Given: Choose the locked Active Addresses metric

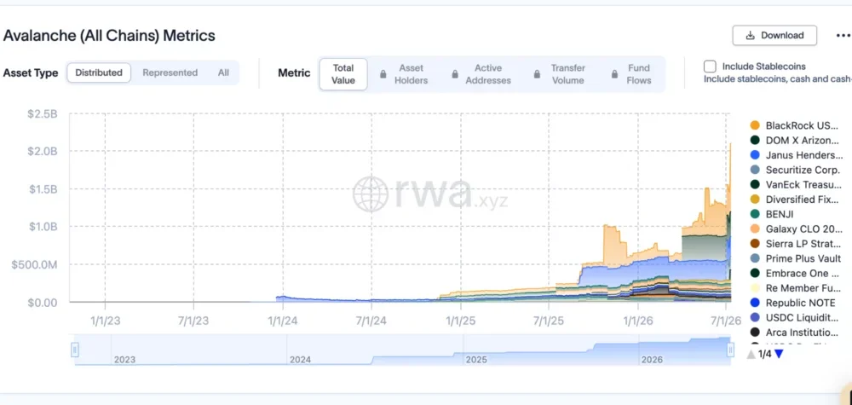Looking at the screenshot, I should tap(481, 74).
